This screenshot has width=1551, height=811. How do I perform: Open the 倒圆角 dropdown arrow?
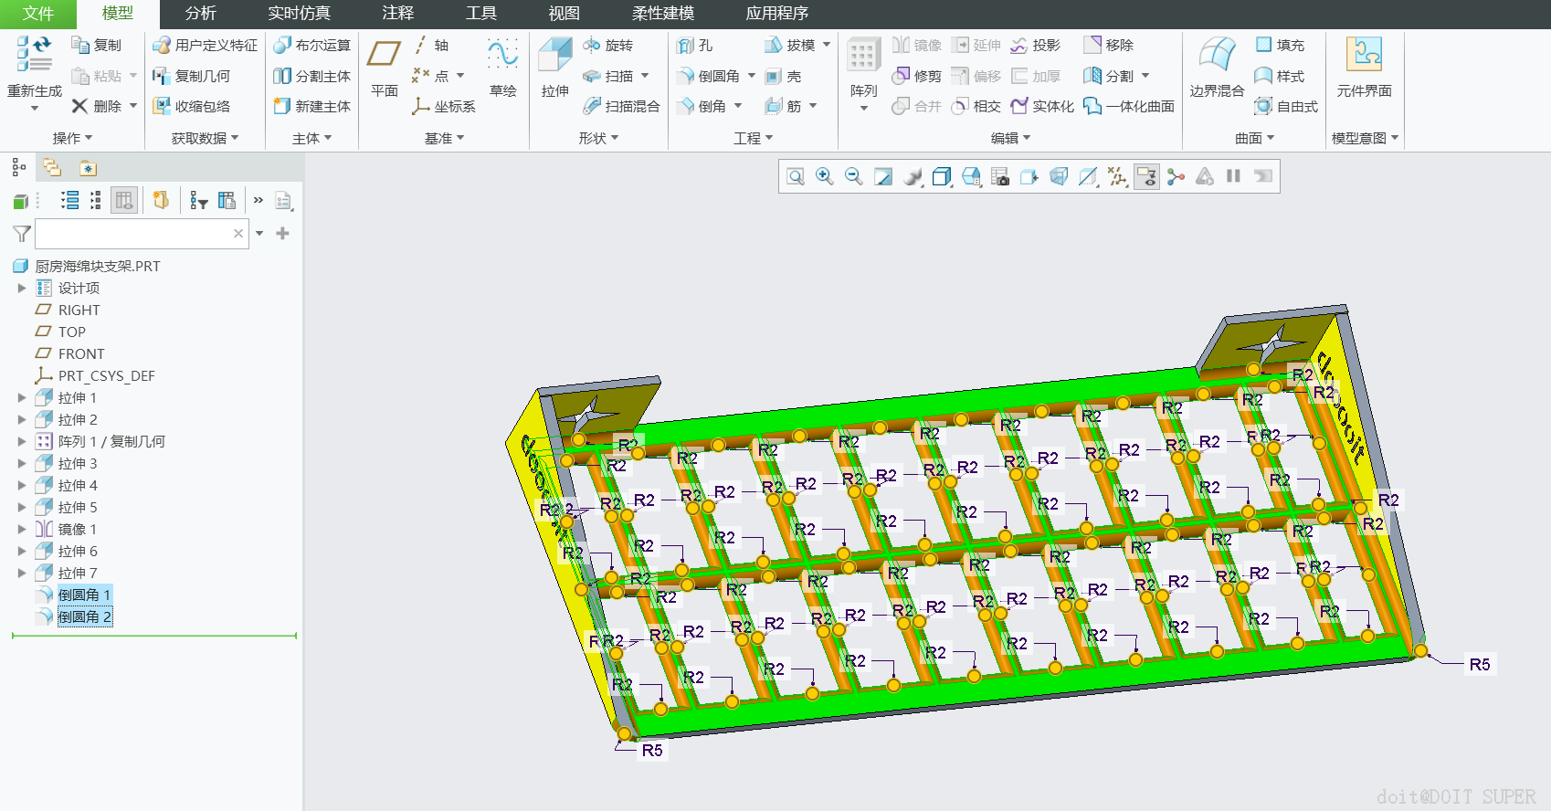752,76
